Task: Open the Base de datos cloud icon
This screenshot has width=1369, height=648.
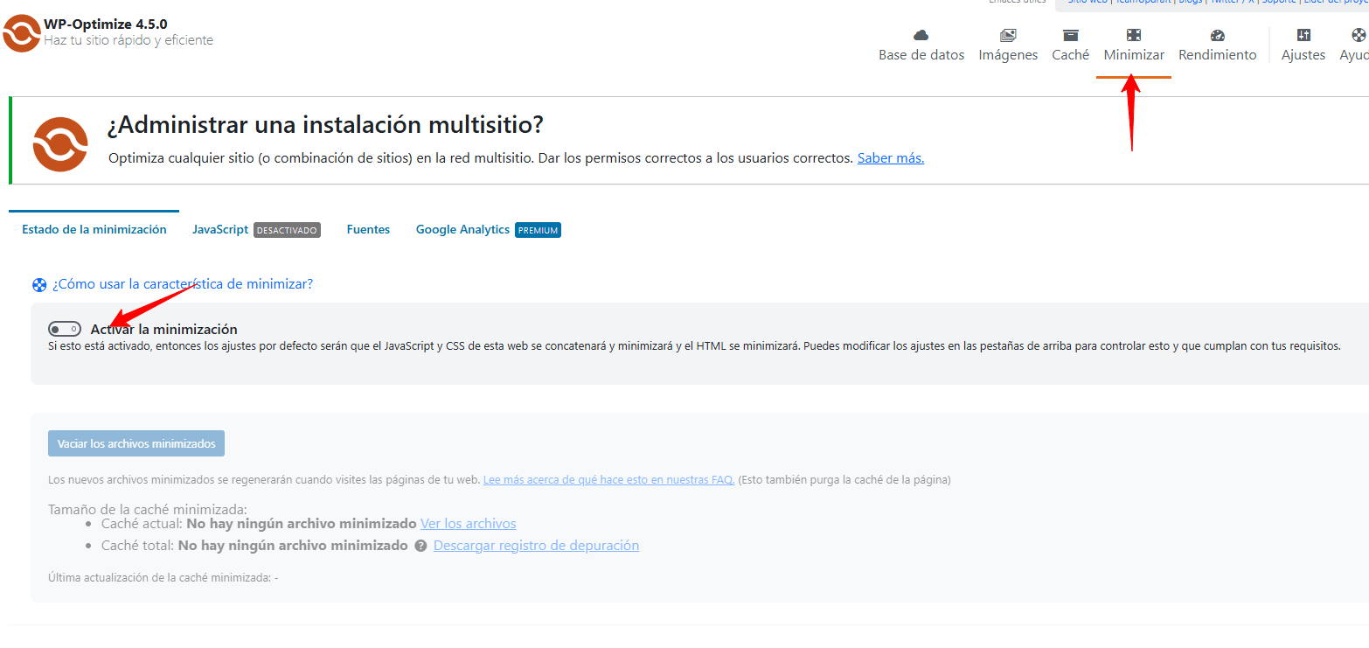Action: [921, 36]
